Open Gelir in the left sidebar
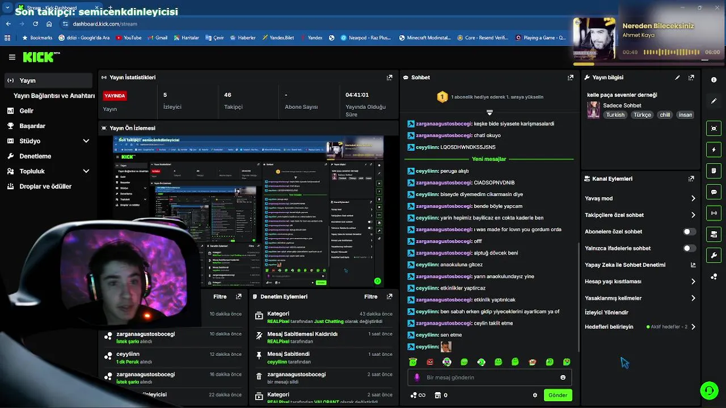The image size is (726, 408). [48, 111]
